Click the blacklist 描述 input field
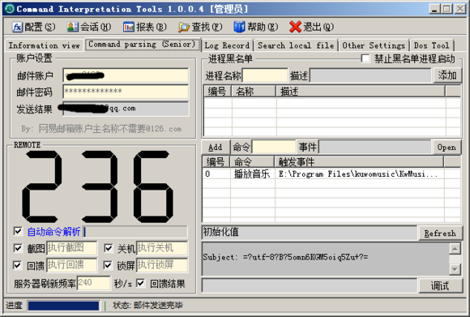 [370, 75]
